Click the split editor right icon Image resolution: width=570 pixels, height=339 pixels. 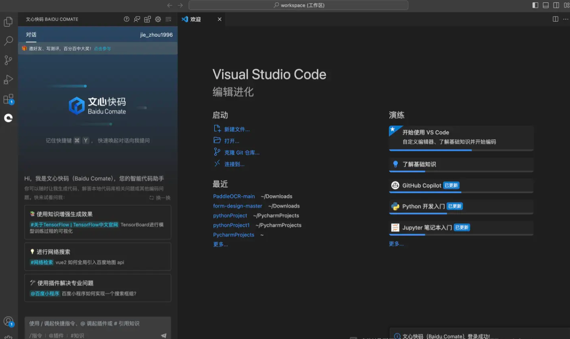[556, 19]
